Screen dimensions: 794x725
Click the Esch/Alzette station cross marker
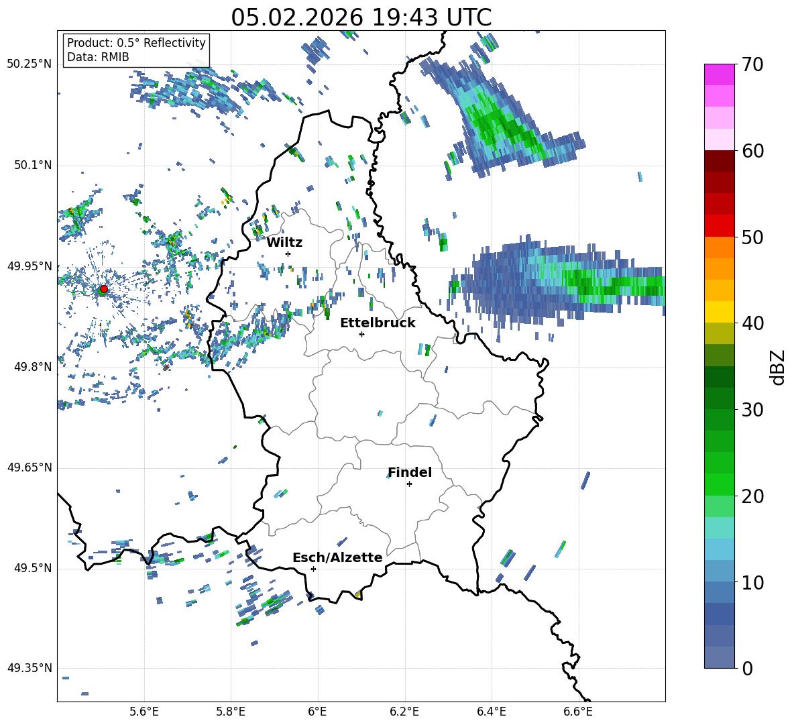[313, 569]
